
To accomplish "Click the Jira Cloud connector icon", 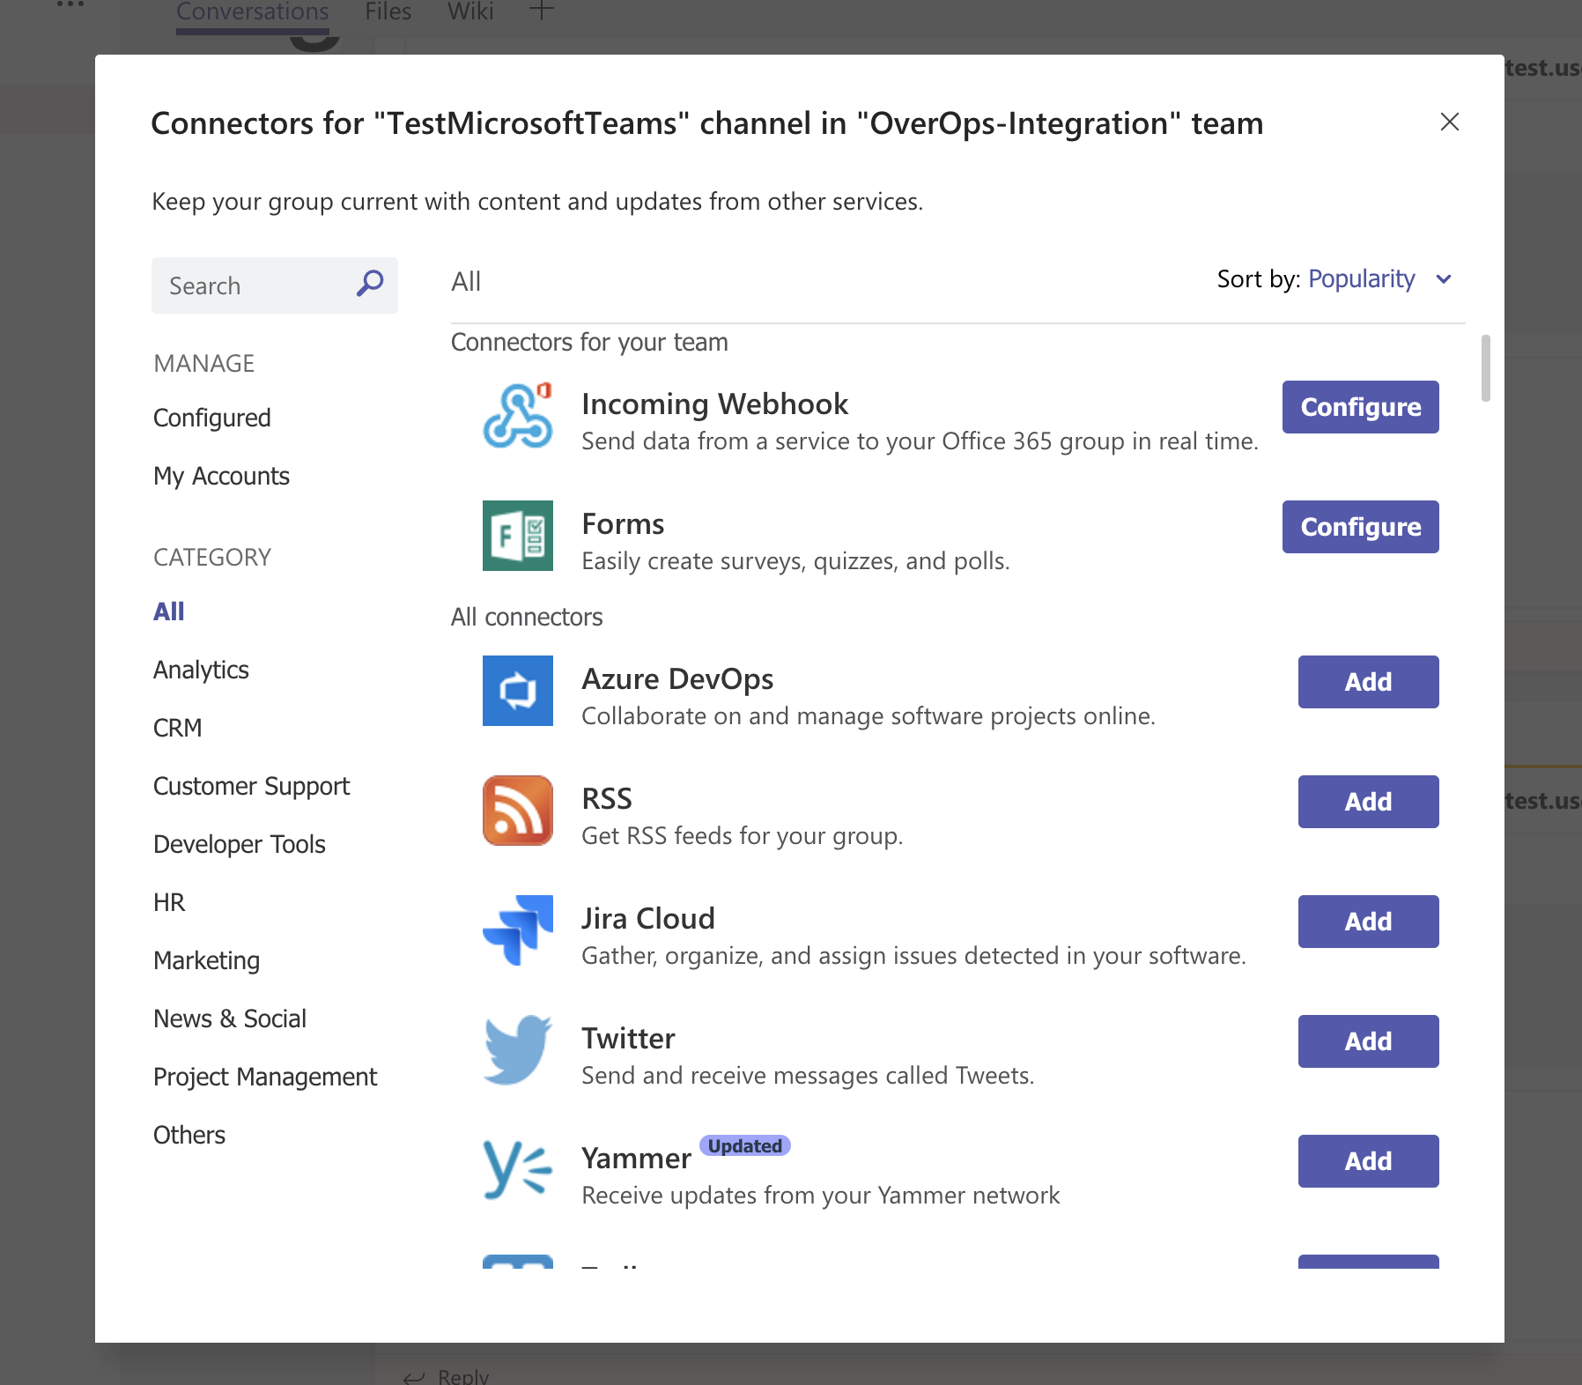I will 518,930.
